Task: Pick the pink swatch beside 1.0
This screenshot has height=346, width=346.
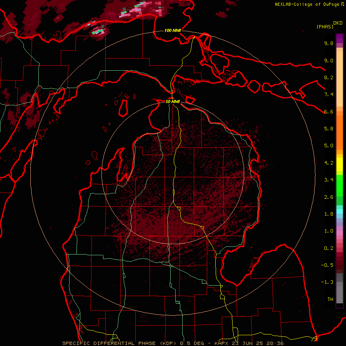Action: 339,233
